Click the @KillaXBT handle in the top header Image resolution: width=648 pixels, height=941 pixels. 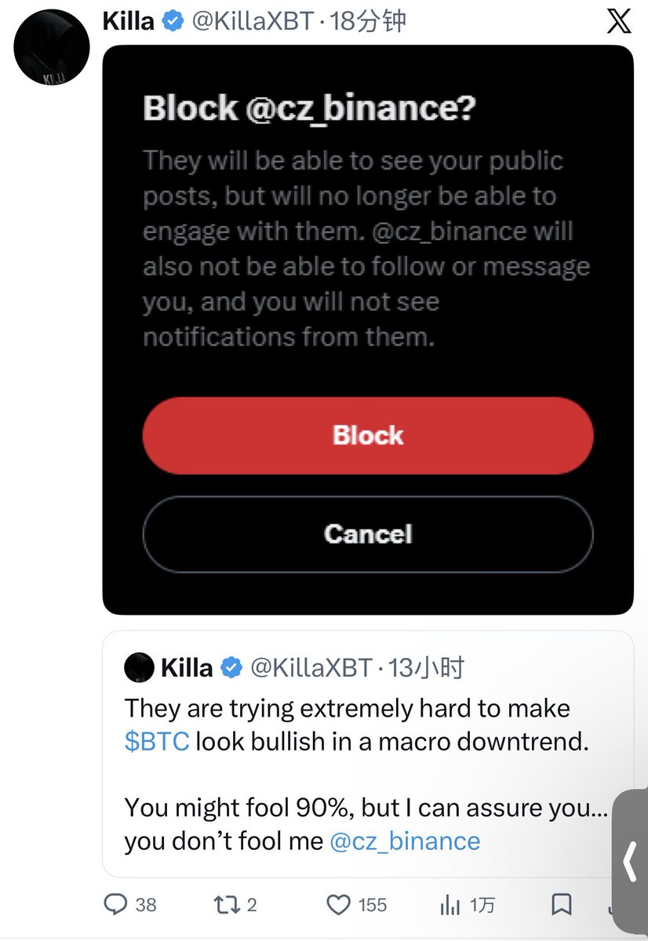(254, 22)
